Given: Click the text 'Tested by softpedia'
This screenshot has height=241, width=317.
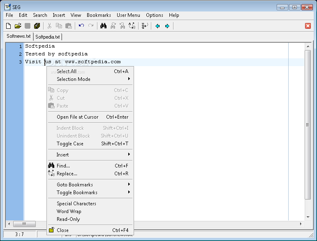Looking at the screenshot, I should [x=56, y=54].
